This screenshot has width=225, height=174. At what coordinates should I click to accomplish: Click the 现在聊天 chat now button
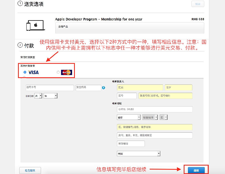pyautogui.click(x=30, y=170)
